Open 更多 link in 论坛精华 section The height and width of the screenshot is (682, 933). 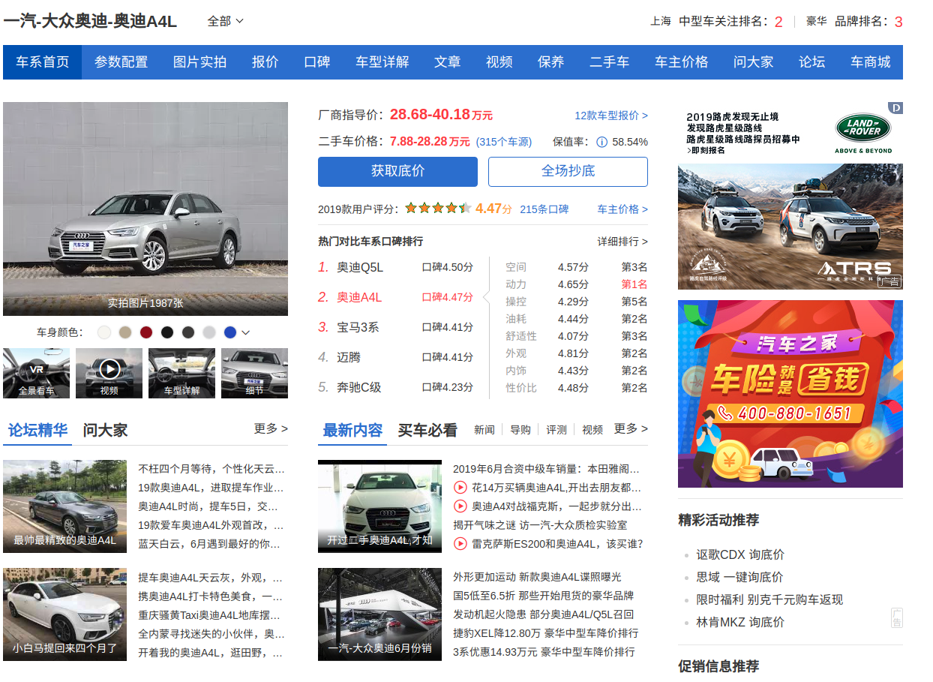(271, 428)
